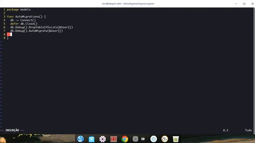Click the '8,3' cursor position indicator
This screenshot has height=143, width=255.
[x=226, y=130]
